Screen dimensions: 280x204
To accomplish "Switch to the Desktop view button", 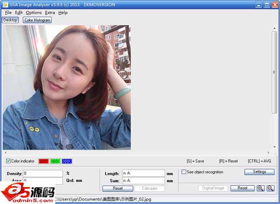I will (10, 20).
